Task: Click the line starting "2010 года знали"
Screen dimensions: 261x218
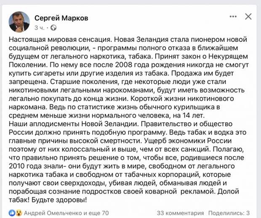Action: [122, 166]
